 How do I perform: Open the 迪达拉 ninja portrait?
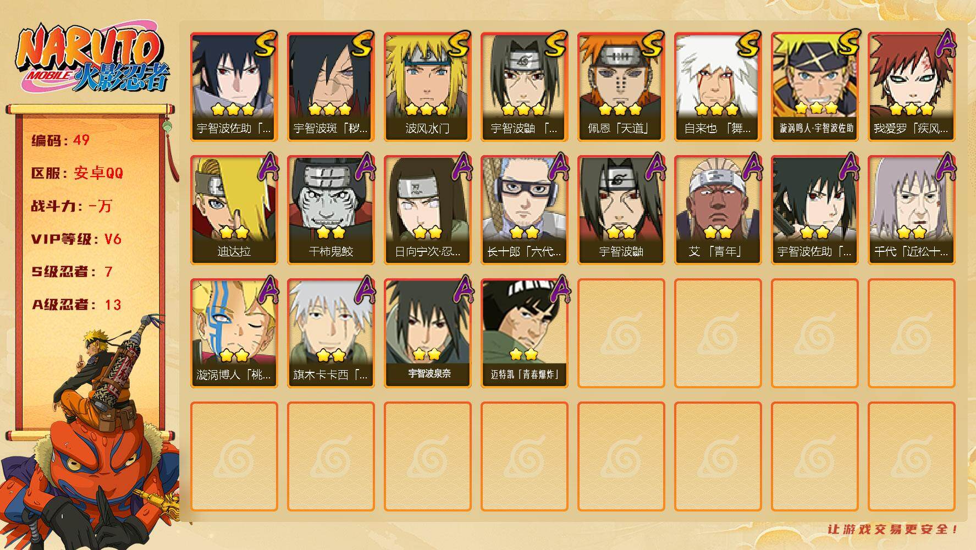coord(234,210)
